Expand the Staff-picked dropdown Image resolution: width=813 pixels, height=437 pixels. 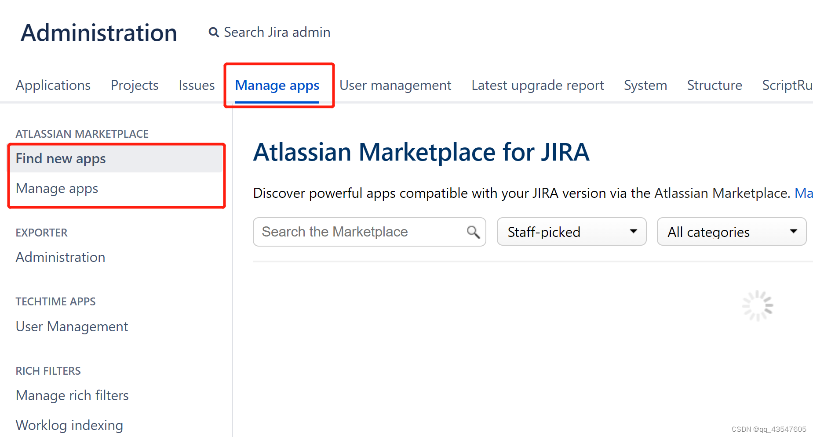coord(572,232)
